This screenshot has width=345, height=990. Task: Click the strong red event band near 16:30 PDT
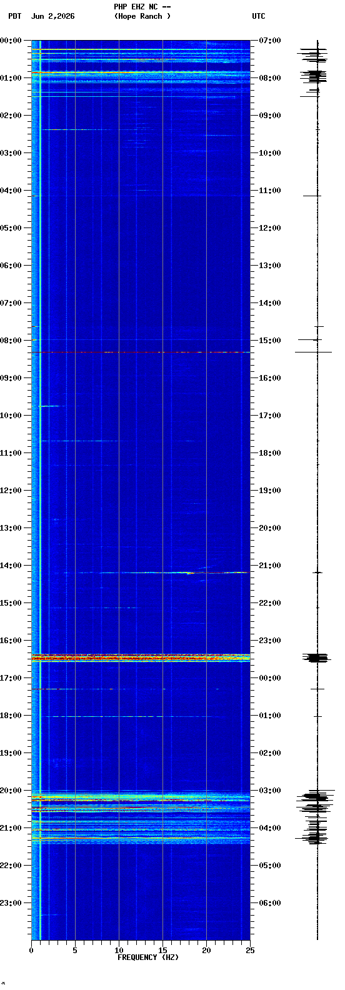pos(141,657)
